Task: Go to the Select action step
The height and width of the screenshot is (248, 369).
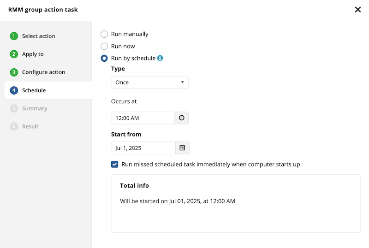Action: 39,36
